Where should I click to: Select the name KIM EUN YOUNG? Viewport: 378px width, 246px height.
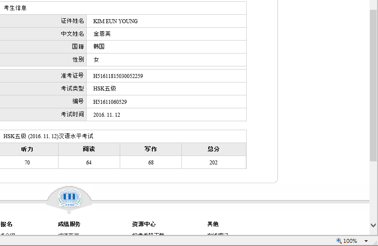(x=115, y=21)
